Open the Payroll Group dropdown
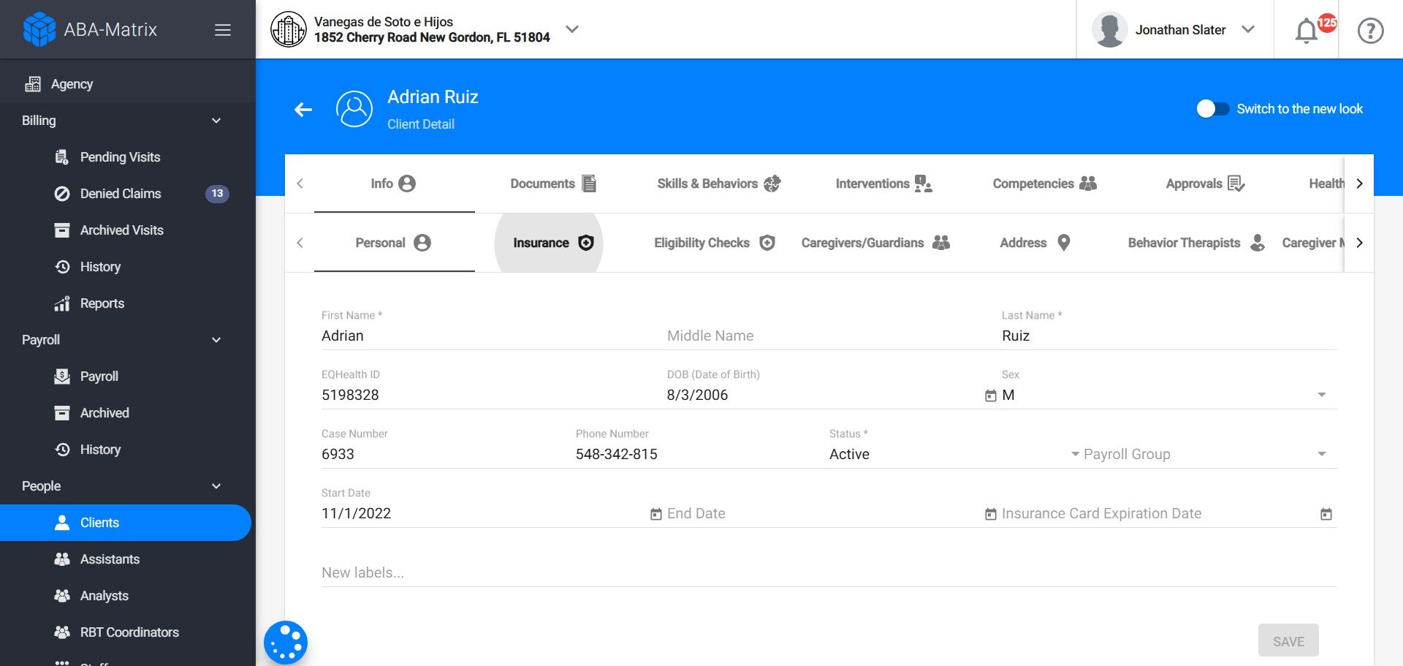1403x666 pixels. click(x=1321, y=454)
